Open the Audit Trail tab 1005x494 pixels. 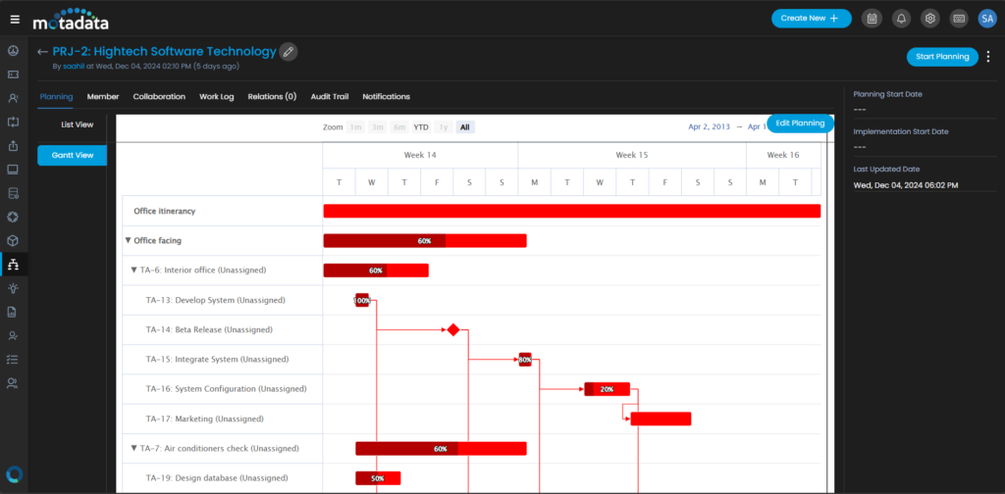pyautogui.click(x=330, y=97)
